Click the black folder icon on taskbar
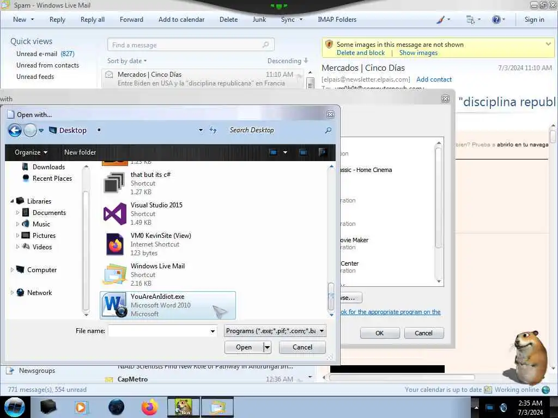This screenshot has width=558, height=418. pos(48,407)
